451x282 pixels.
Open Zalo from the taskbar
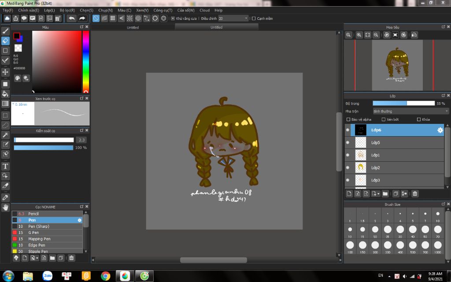click(x=48, y=276)
